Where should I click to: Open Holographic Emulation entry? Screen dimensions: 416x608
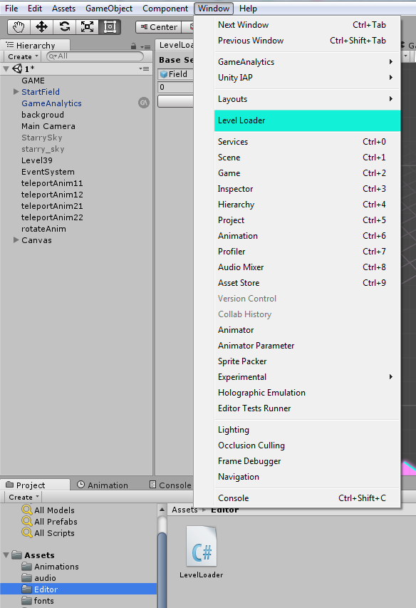tap(307, 393)
